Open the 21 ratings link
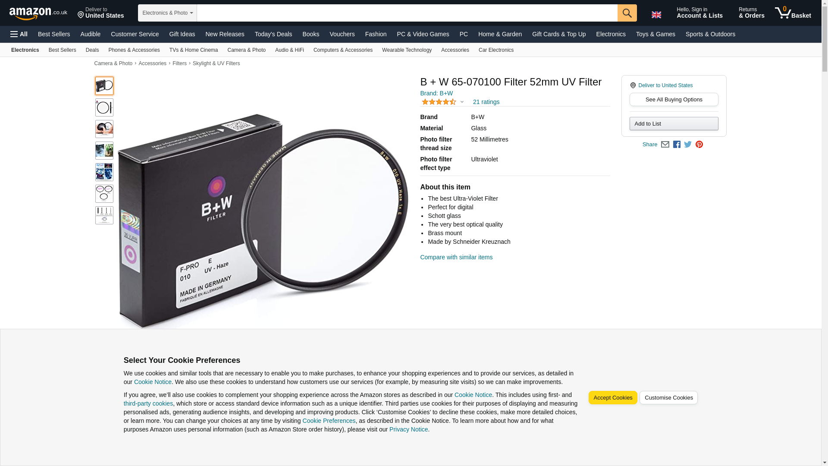This screenshot has height=466, width=828. tap(486, 102)
